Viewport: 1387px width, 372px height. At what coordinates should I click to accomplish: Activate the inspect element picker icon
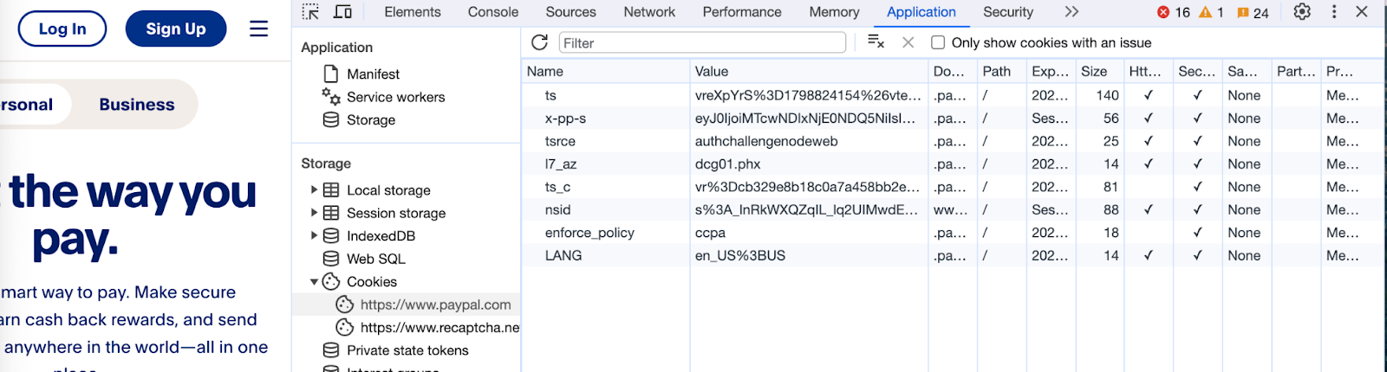310,12
